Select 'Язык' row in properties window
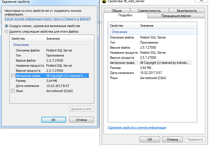Screen dimensions: 209x146 (x=150, y=78)
